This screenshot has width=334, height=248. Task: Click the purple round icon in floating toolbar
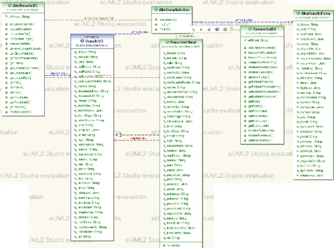(x=217, y=29)
